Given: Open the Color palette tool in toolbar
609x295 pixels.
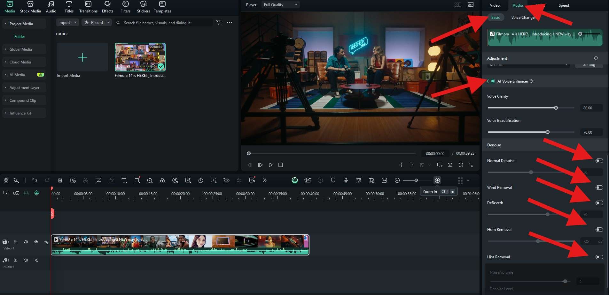Looking at the screenshot, I should click(x=162, y=180).
